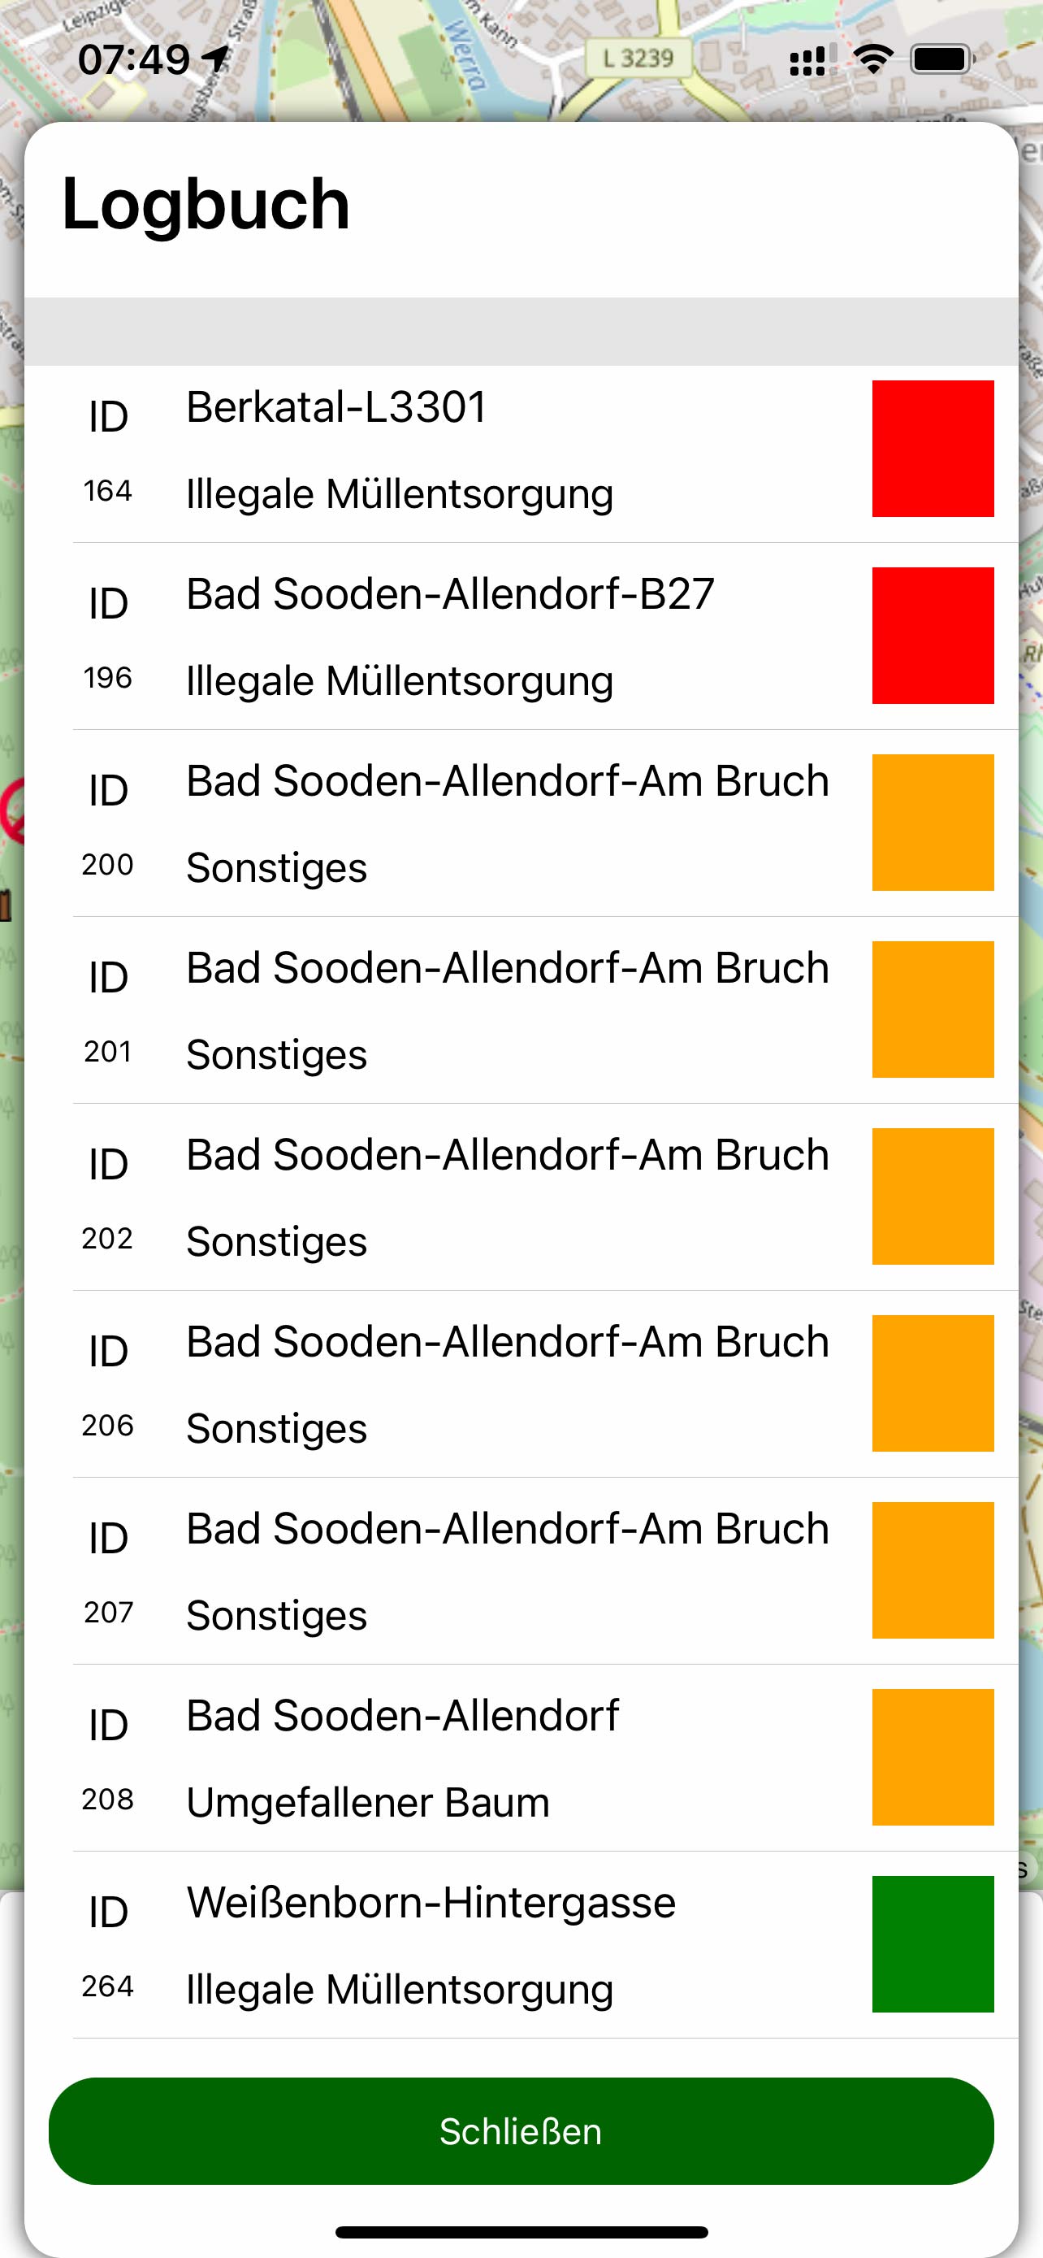Tap ID number 164

(x=108, y=491)
